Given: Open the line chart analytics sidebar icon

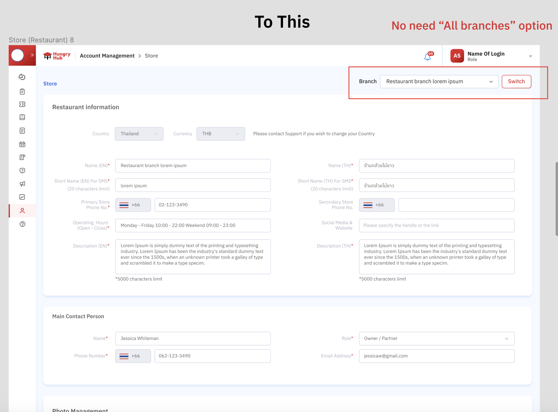Looking at the screenshot, I should click(x=22, y=197).
